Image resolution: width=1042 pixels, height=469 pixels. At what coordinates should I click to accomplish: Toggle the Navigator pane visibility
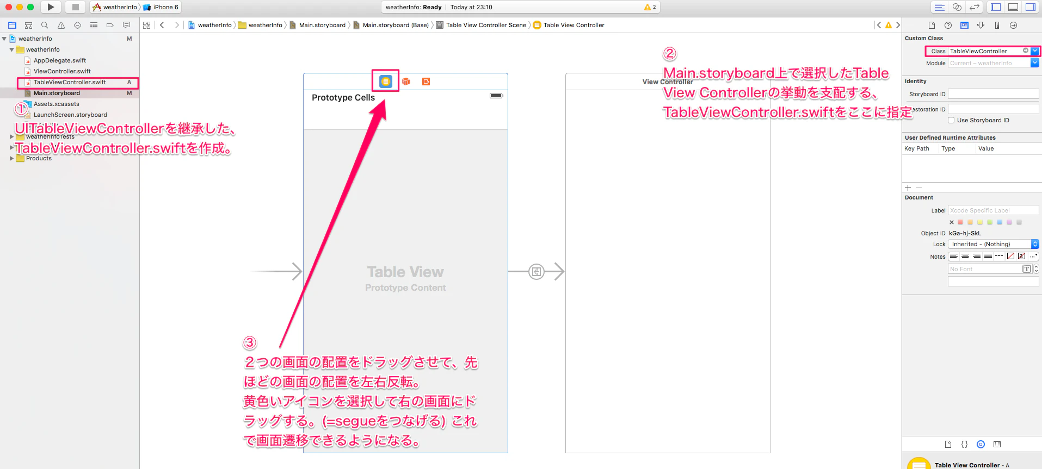click(x=996, y=7)
